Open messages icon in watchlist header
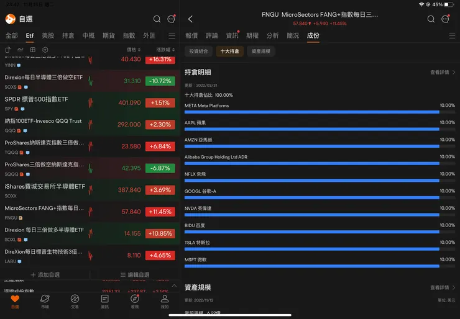460x319 pixels. (x=171, y=19)
